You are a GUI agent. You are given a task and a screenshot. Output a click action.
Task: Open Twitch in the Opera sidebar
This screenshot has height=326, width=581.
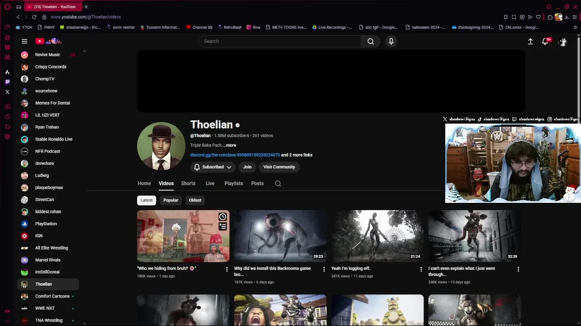[7, 82]
